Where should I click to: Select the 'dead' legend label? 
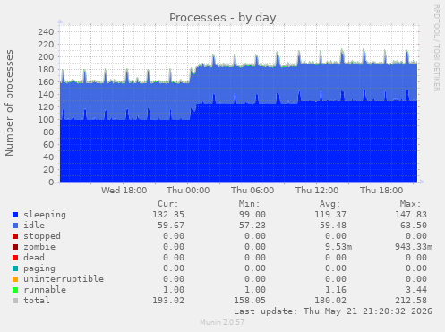[34, 258]
